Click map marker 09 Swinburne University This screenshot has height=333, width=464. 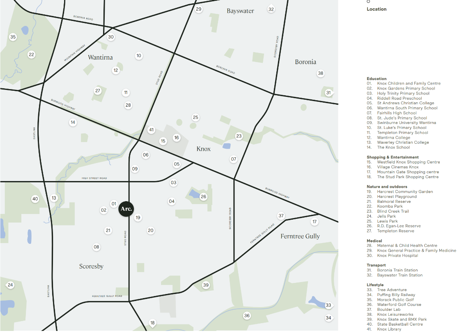[135, 169]
